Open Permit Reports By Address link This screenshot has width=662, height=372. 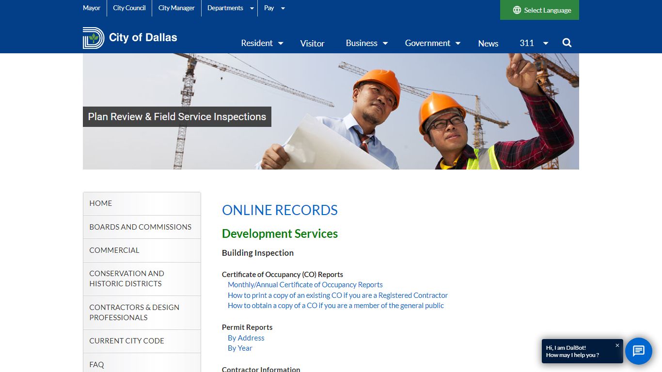pyautogui.click(x=246, y=338)
